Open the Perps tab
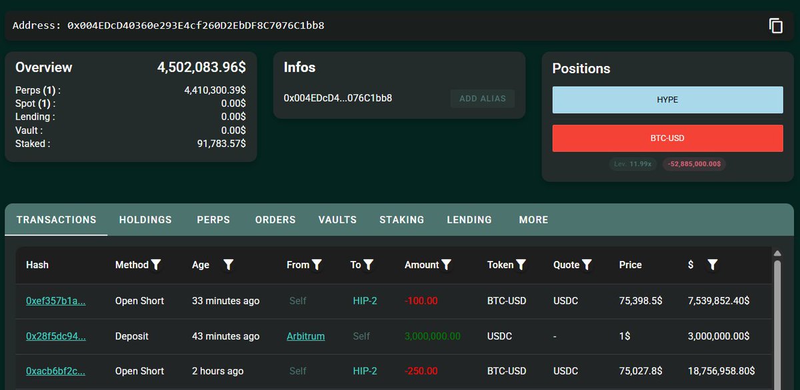The image size is (800, 390). tap(213, 220)
